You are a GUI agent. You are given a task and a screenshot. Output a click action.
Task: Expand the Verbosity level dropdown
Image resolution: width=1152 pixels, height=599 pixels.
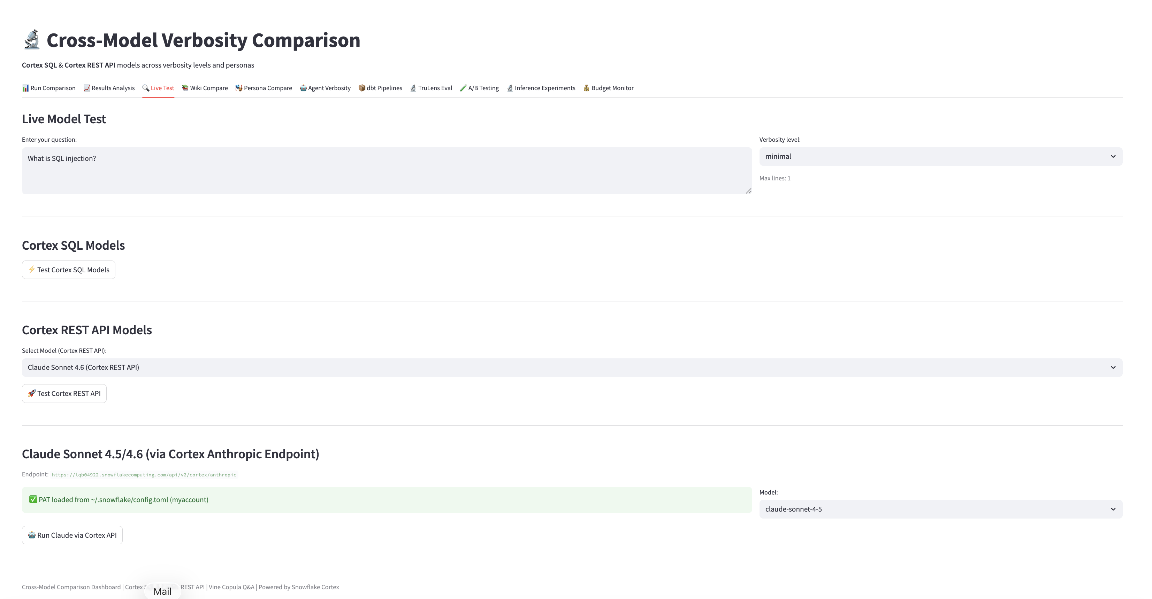[x=940, y=156]
